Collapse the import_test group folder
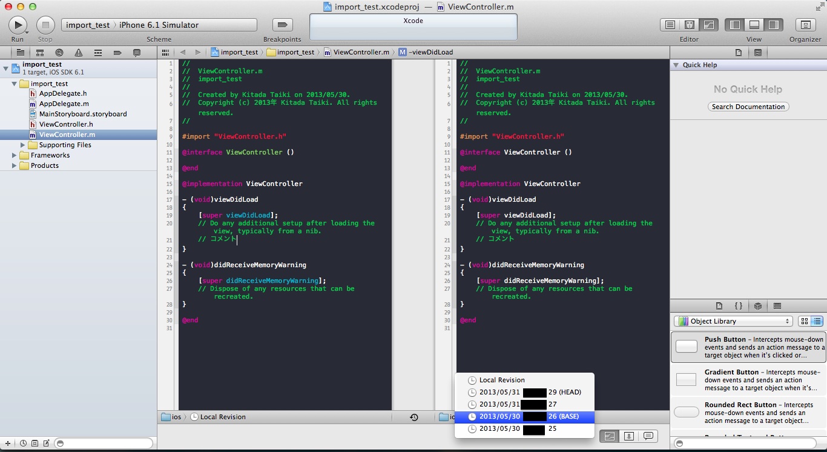827x452 pixels. (x=14, y=84)
